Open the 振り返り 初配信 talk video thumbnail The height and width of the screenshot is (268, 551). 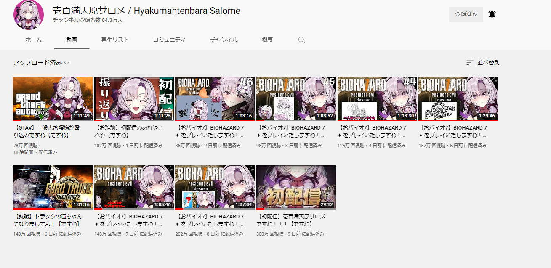(x=134, y=98)
